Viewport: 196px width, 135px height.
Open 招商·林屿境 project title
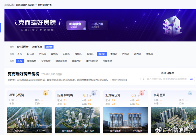(65, 95)
